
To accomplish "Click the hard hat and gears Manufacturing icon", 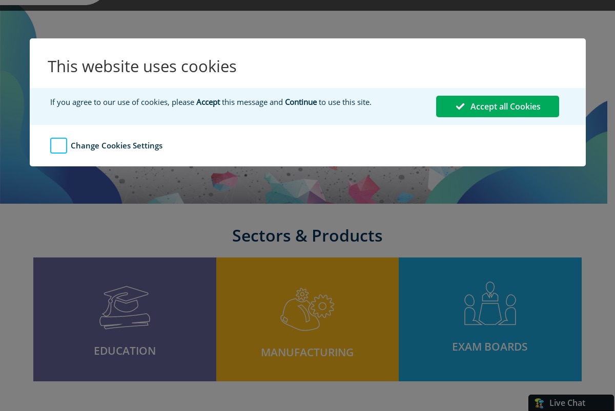I will (x=307, y=309).
